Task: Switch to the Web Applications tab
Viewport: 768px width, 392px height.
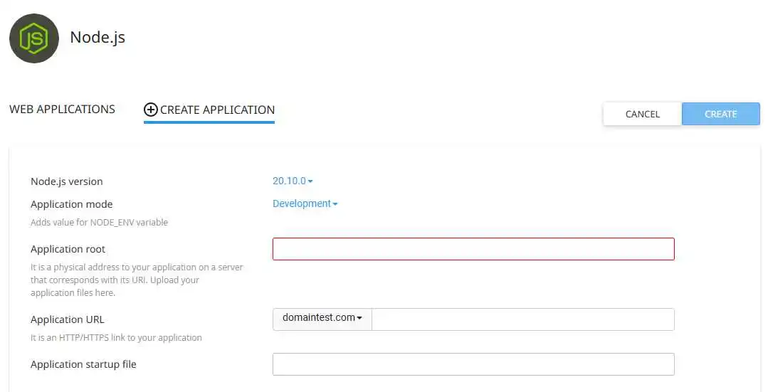Action: point(62,110)
